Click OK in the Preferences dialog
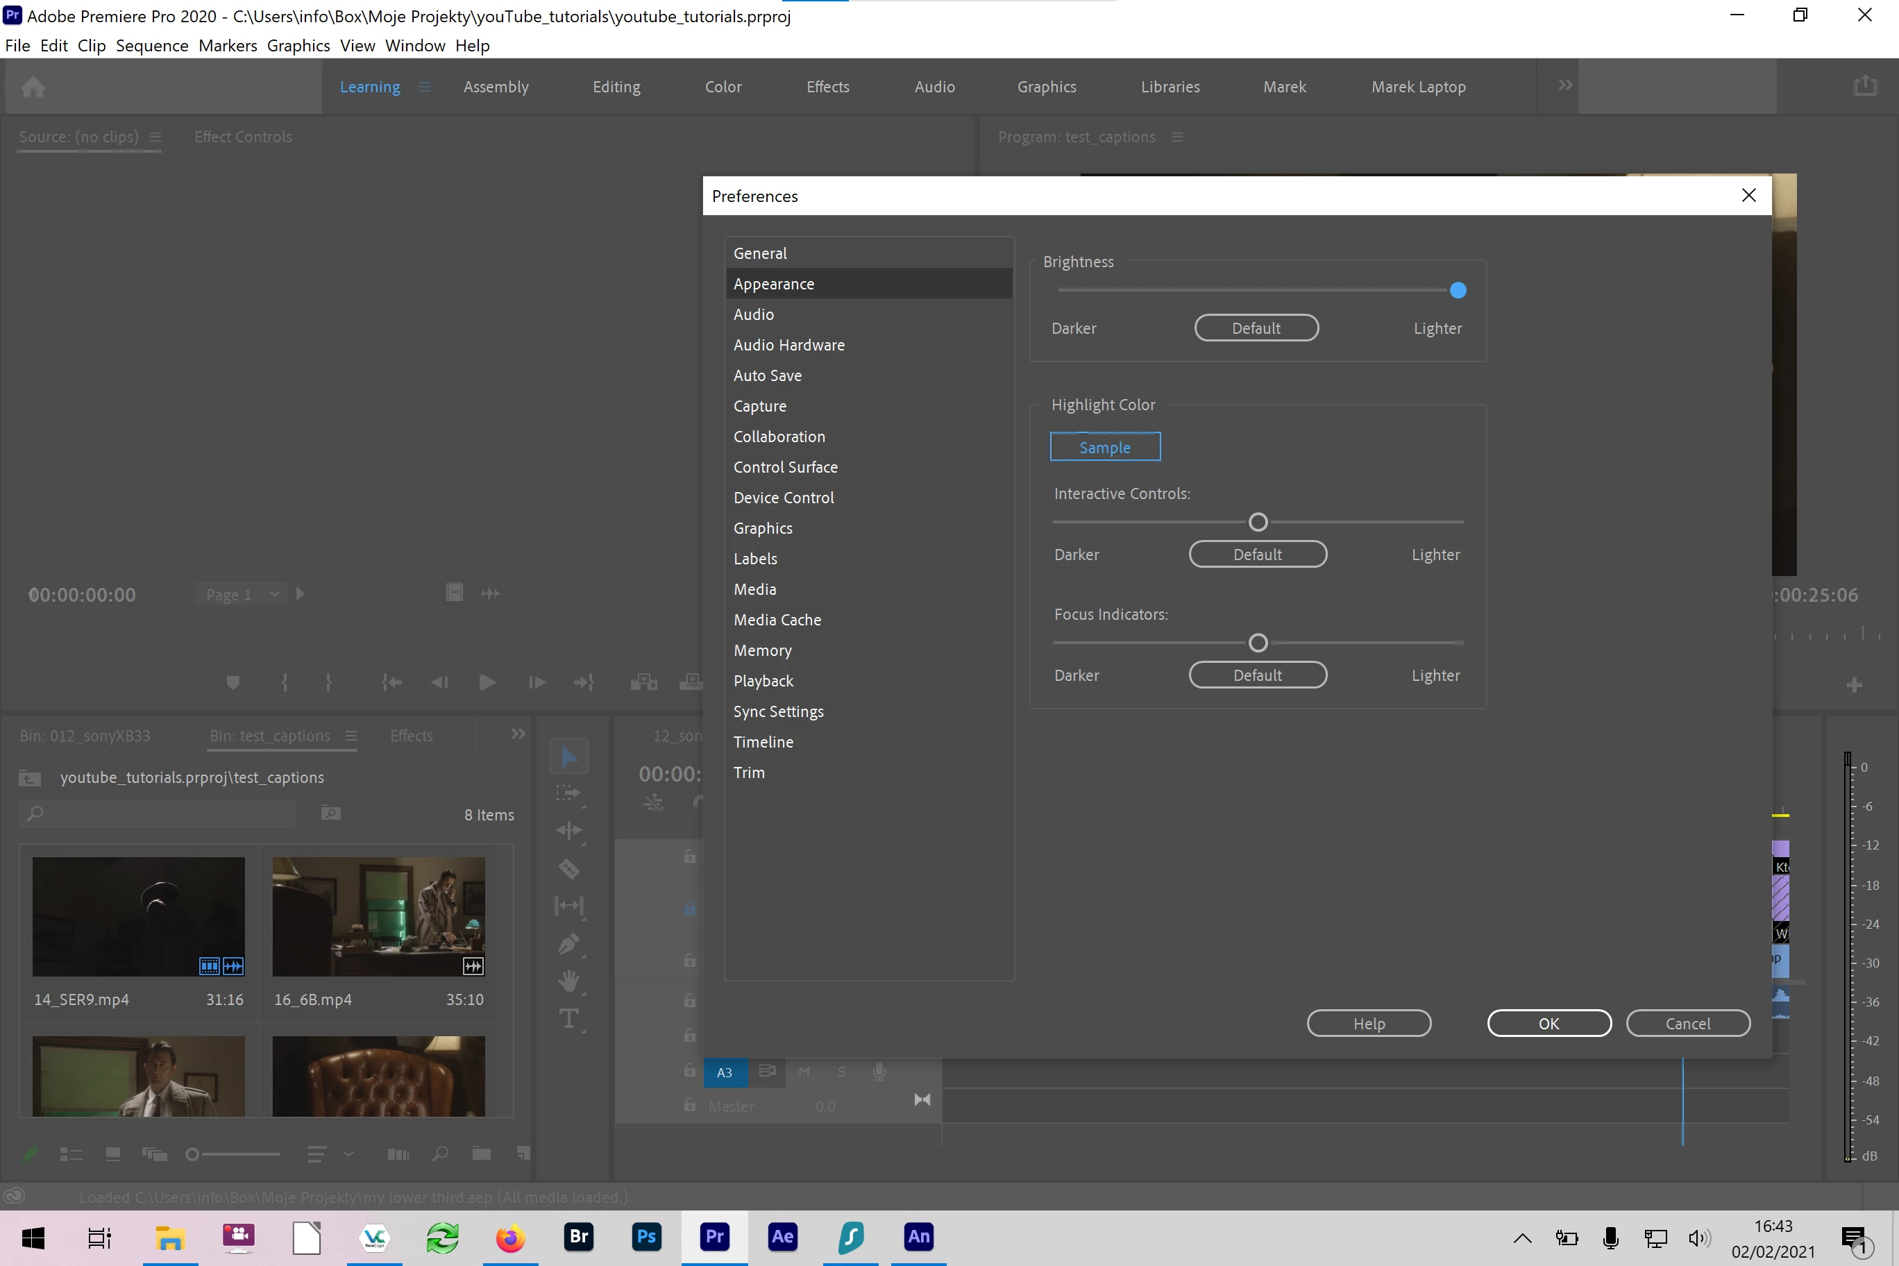The image size is (1899, 1266). pos(1548,1024)
